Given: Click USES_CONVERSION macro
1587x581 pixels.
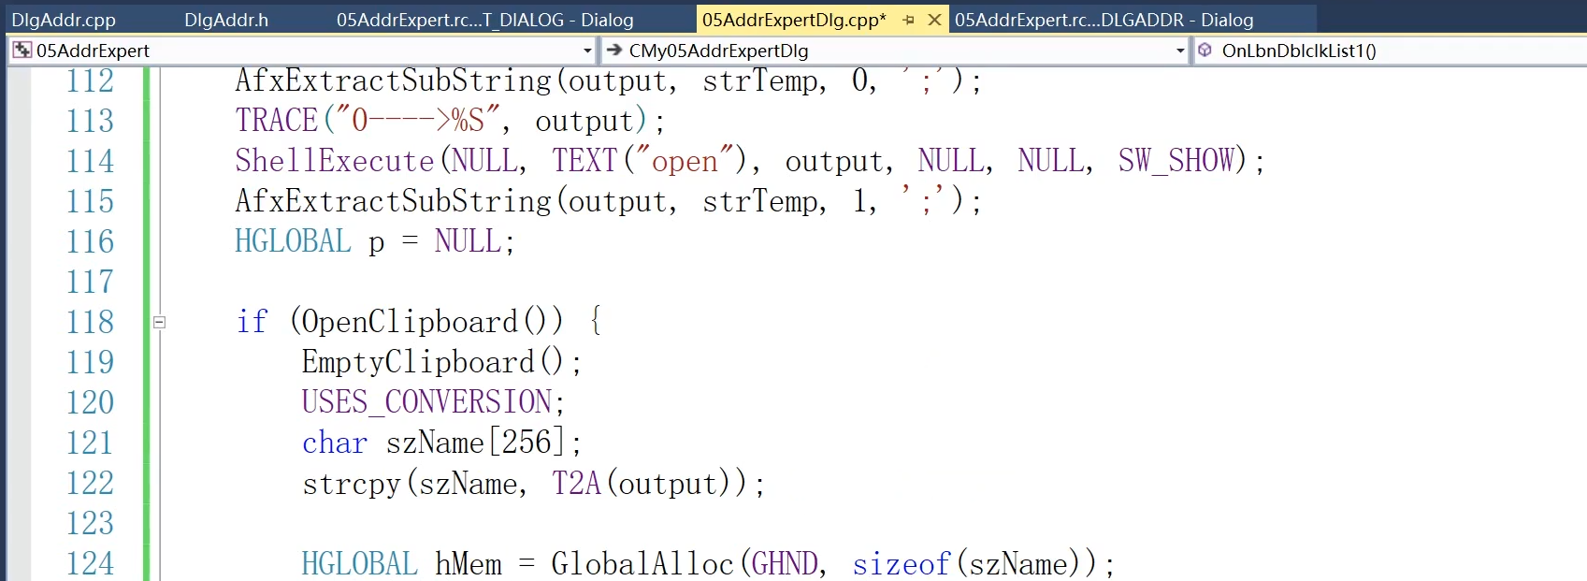Looking at the screenshot, I should coord(426,402).
